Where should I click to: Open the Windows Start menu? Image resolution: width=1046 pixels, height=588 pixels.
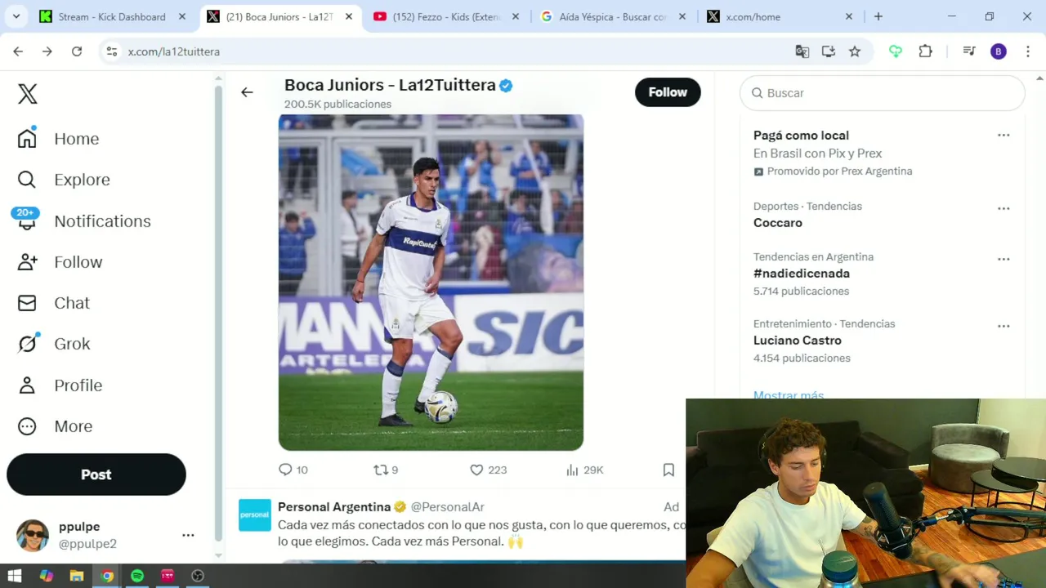[x=15, y=576]
